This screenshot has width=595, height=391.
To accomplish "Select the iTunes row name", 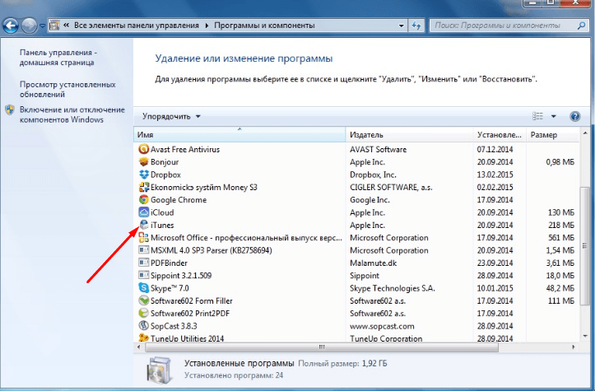I will (x=162, y=225).
